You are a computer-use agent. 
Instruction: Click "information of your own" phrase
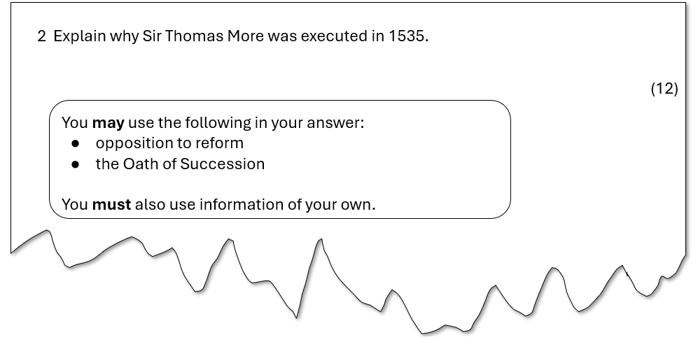[286, 205]
